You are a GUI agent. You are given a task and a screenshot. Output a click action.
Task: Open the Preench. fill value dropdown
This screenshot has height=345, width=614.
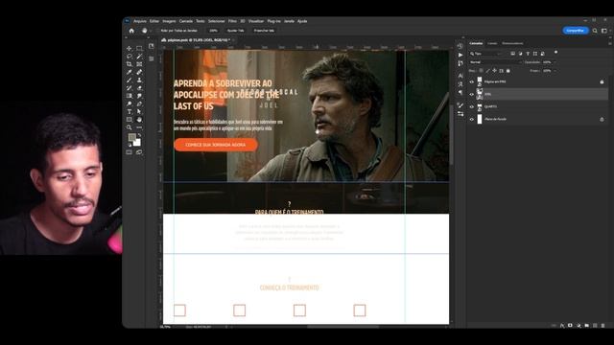pos(555,71)
